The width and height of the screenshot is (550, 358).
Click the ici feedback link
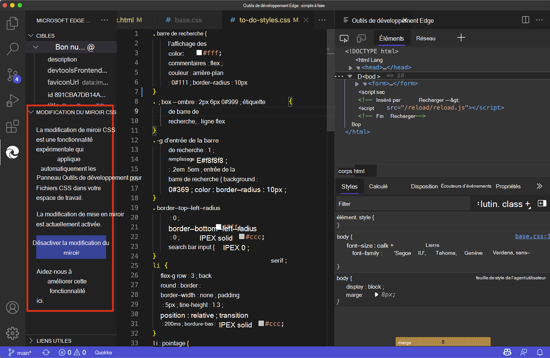(x=40, y=301)
